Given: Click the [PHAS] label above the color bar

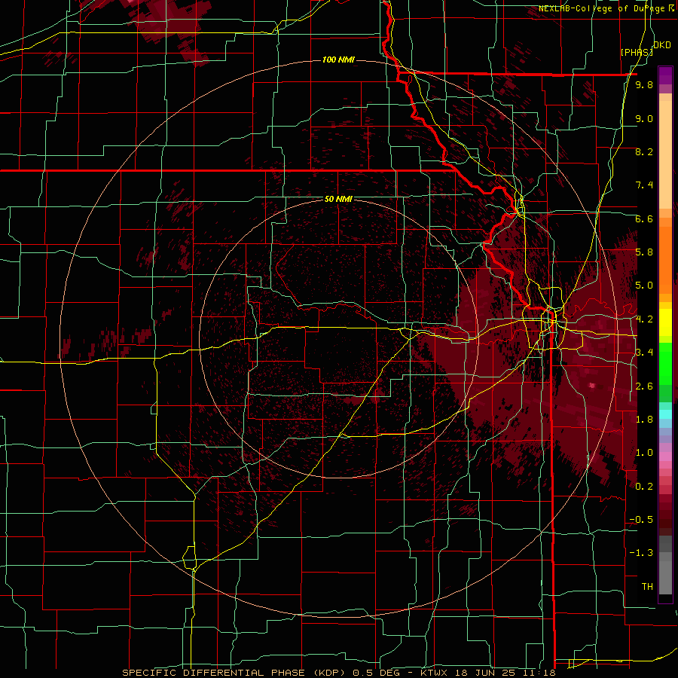Looking at the screenshot, I should click(x=637, y=52).
